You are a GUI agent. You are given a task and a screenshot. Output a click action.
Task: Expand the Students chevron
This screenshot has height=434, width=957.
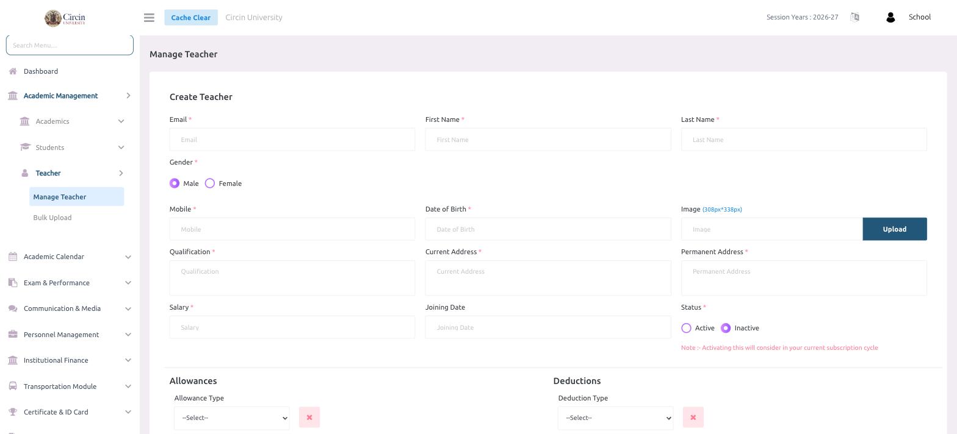[x=121, y=148]
